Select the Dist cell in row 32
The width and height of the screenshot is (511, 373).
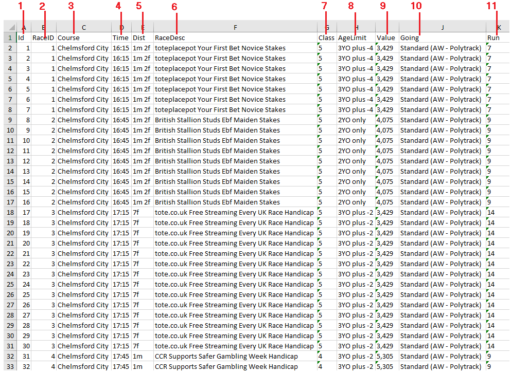coord(142,356)
